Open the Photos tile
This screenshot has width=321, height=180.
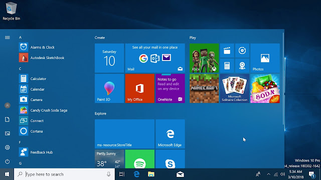265,58
